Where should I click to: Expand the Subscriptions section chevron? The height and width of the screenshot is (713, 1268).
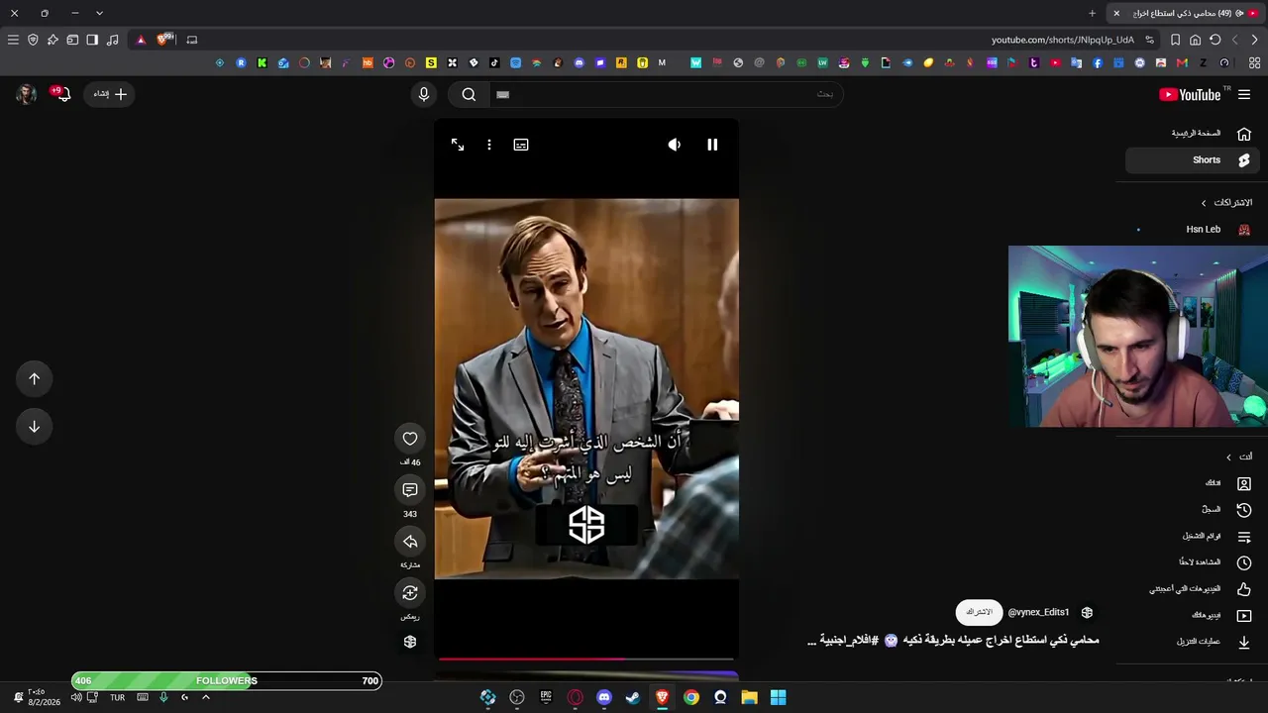tap(1204, 203)
